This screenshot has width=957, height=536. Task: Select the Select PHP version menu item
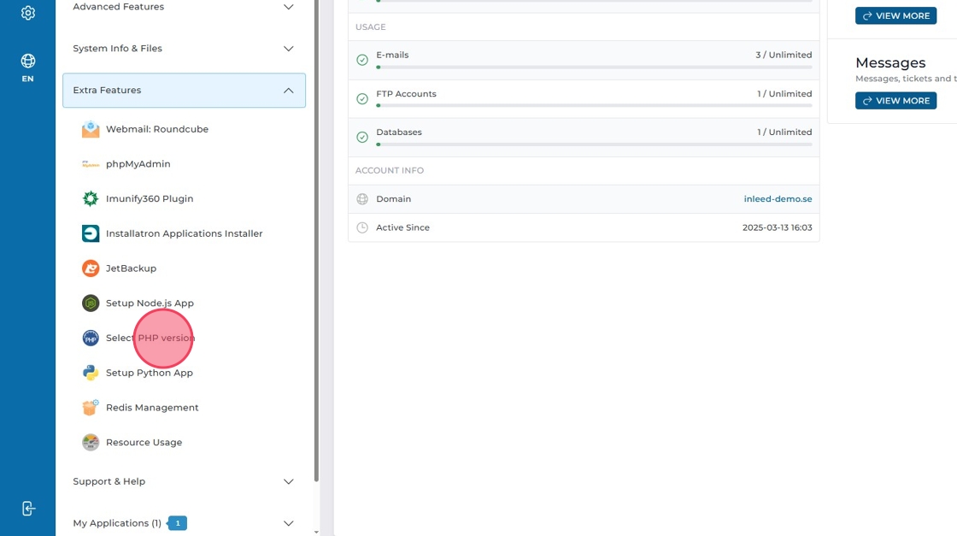click(150, 339)
